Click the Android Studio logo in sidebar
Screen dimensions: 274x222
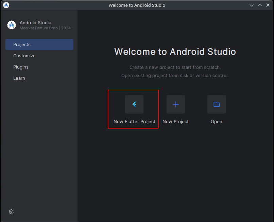[x=12, y=25]
